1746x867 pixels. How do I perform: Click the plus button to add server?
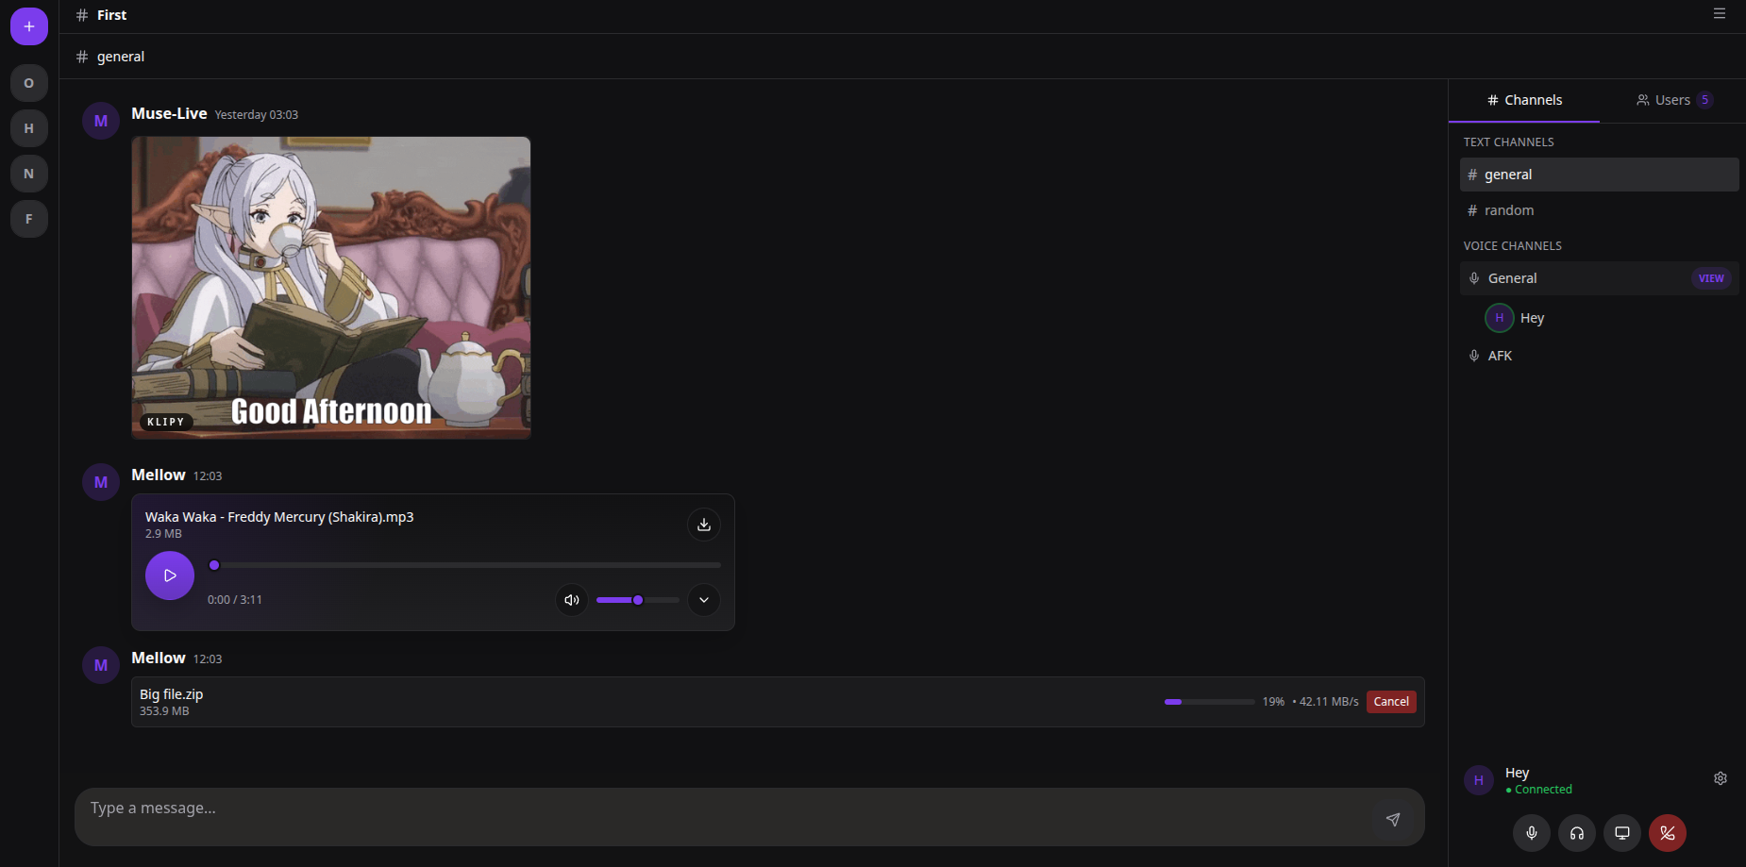coord(29,26)
